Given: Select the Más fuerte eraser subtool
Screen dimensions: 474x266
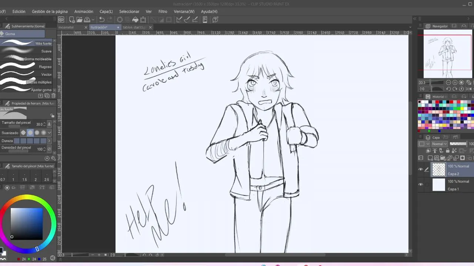Looking at the screenshot, I should click(x=26, y=43).
